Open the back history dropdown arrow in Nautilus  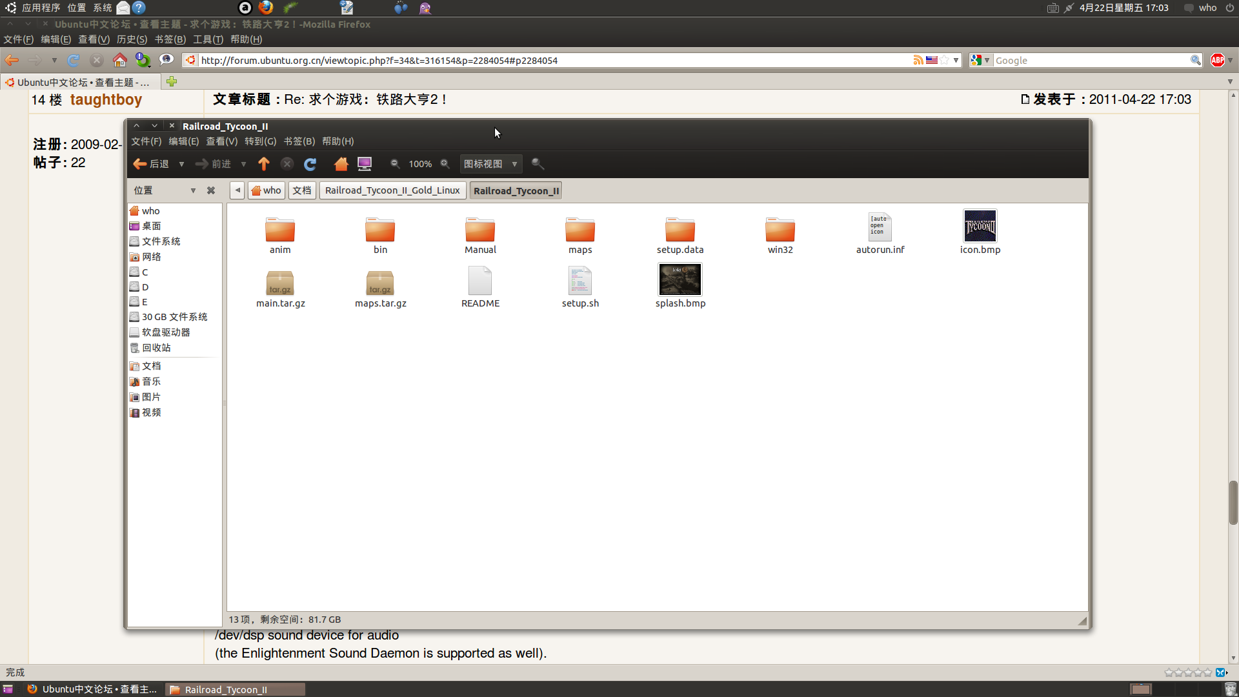coord(181,164)
